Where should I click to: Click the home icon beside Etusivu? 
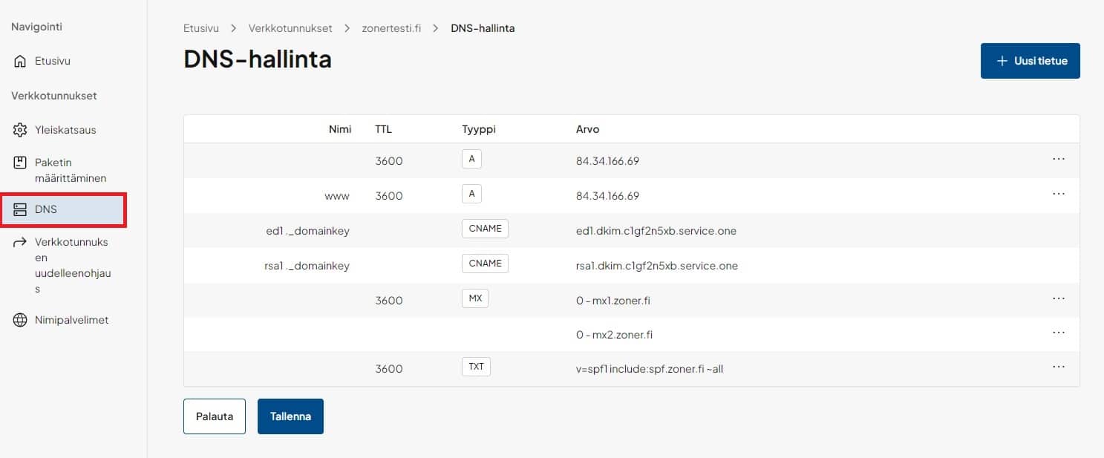pos(20,62)
